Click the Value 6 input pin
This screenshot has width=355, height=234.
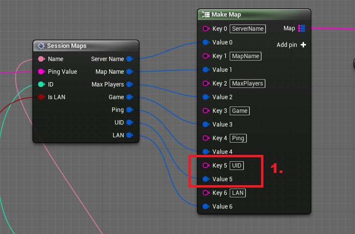206,206
